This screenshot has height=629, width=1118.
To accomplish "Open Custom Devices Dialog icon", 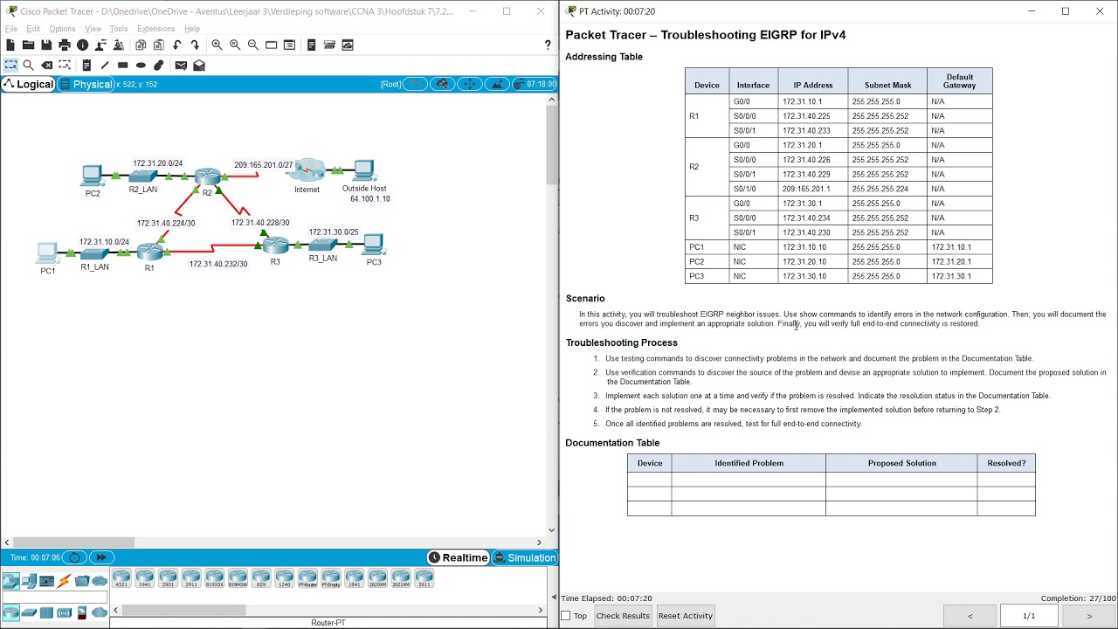I will [329, 45].
